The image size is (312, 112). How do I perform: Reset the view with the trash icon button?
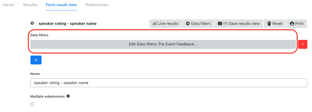coord(275,24)
